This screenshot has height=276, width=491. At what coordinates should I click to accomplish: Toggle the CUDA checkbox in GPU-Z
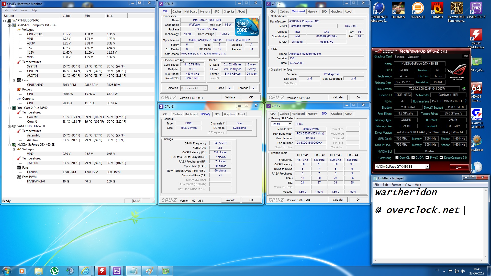pyautogui.click(x=413, y=158)
